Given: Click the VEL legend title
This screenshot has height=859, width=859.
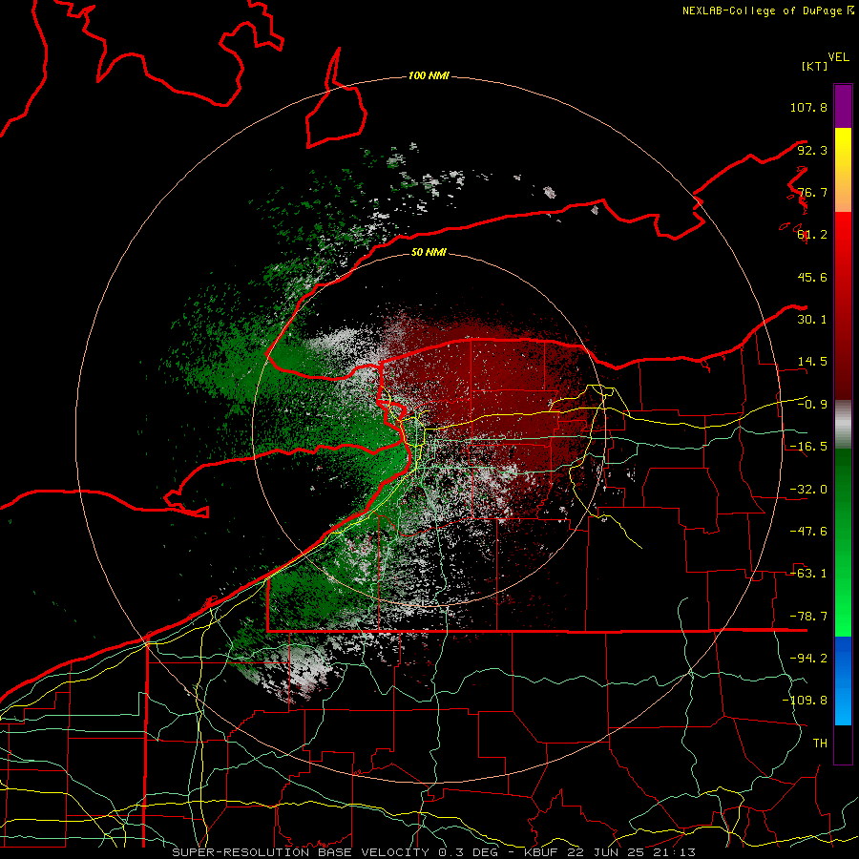Looking at the screenshot, I should pyautogui.click(x=838, y=57).
